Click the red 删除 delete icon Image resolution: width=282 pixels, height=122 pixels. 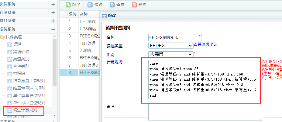(134, 5)
